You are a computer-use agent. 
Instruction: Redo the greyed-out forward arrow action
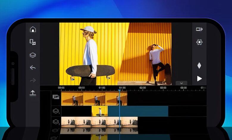(33, 80)
